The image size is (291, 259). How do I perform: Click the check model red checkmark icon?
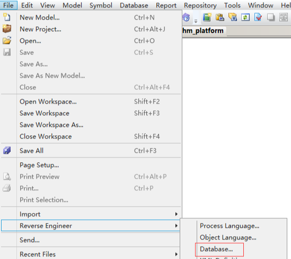pos(258,17)
